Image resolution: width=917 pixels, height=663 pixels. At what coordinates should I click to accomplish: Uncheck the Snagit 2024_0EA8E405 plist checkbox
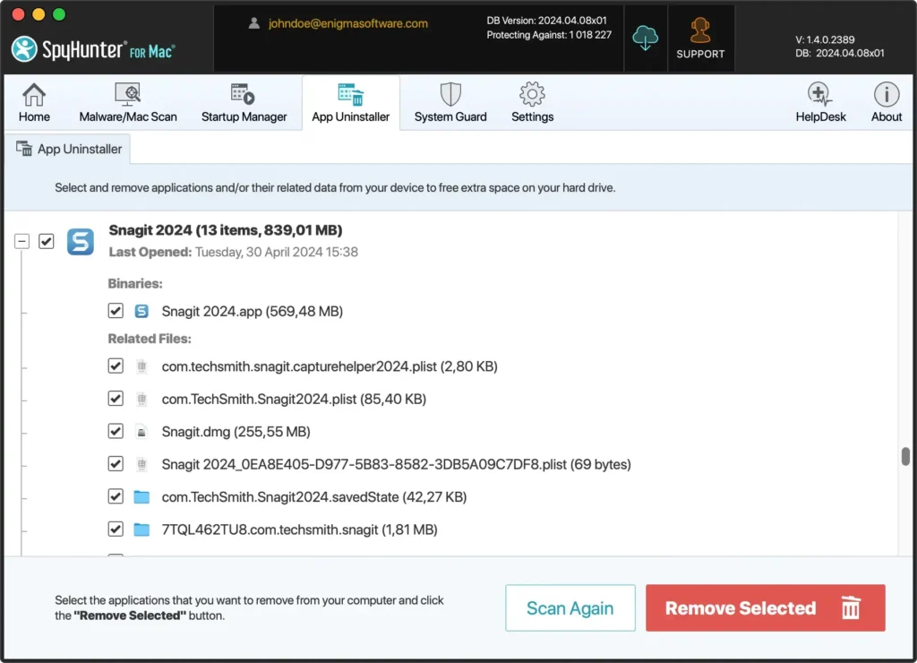click(116, 465)
